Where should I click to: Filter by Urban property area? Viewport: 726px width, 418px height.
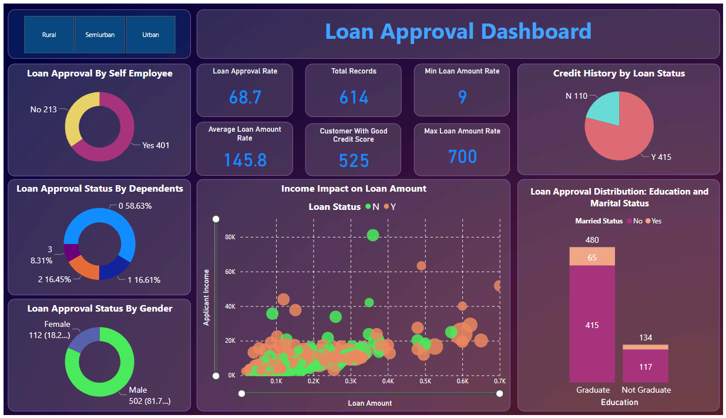[150, 35]
